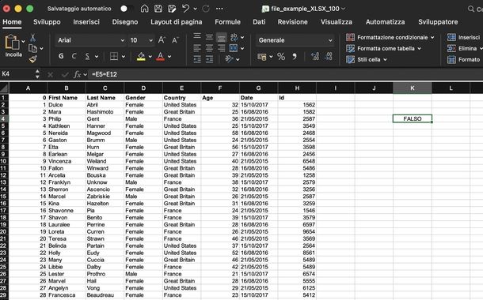483x300 pixels.
Task: Click the fx insert function icon
Action: point(77,74)
